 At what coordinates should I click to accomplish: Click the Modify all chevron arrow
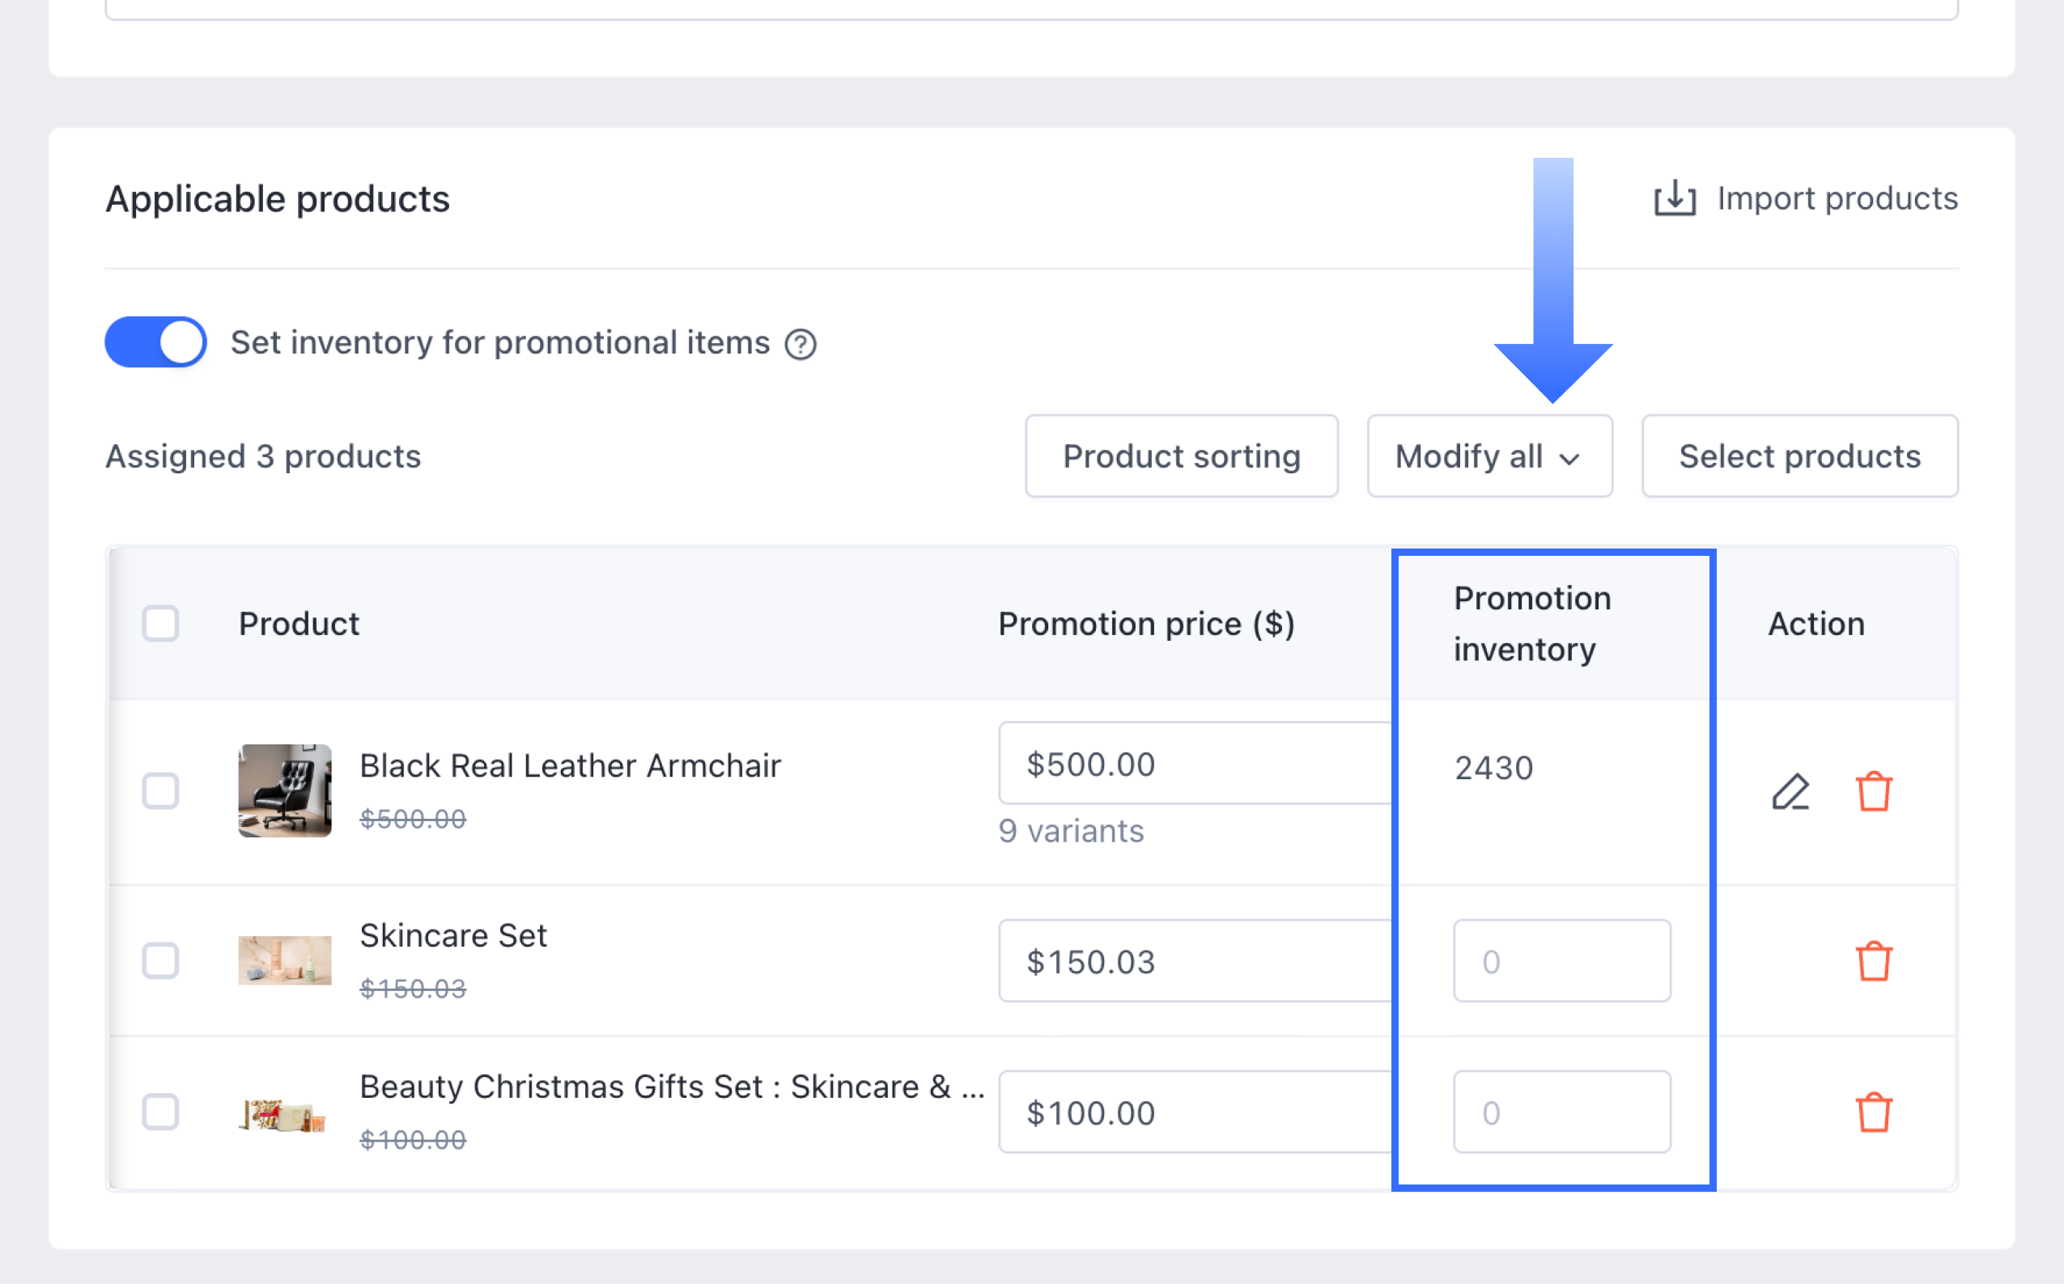click(1569, 459)
